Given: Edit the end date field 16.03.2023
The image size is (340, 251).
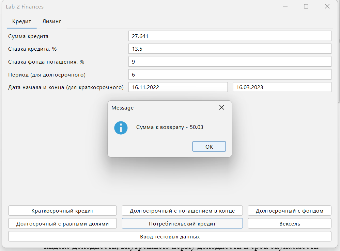Looking at the screenshot, I should (x=282, y=87).
